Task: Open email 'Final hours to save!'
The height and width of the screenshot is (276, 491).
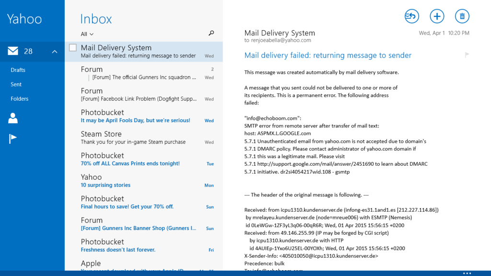Action: pyautogui.click(x=144, y=203)
